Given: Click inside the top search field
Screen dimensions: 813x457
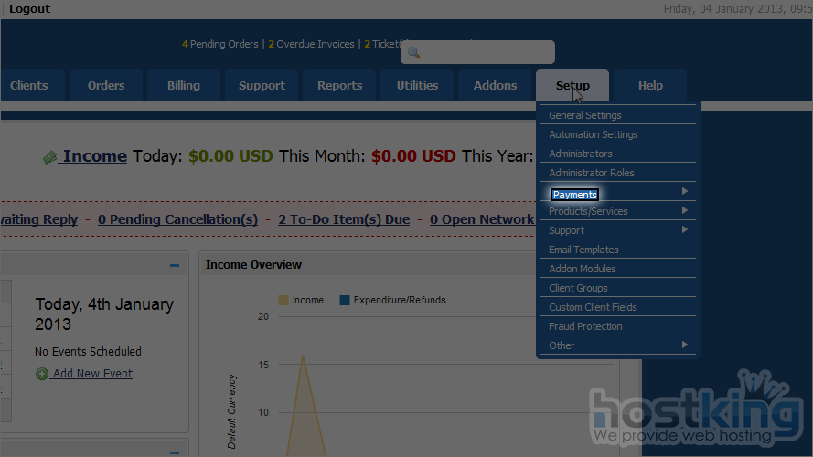Looking at the screenshot, I should point(485,53).
